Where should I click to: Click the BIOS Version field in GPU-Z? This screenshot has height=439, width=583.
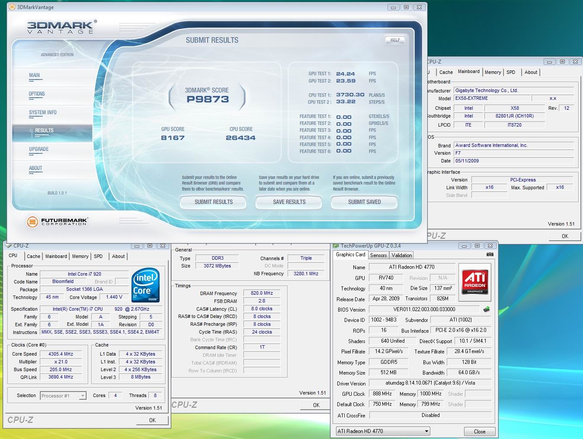click(424, 309)
